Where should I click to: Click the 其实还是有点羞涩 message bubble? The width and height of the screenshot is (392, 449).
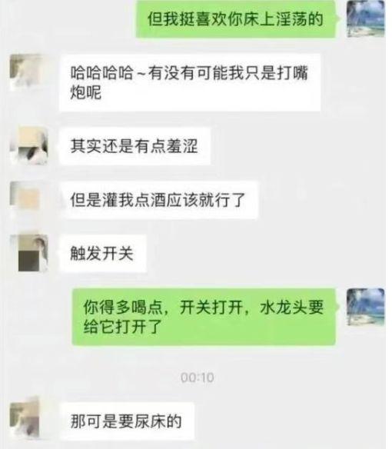(135, 146)
